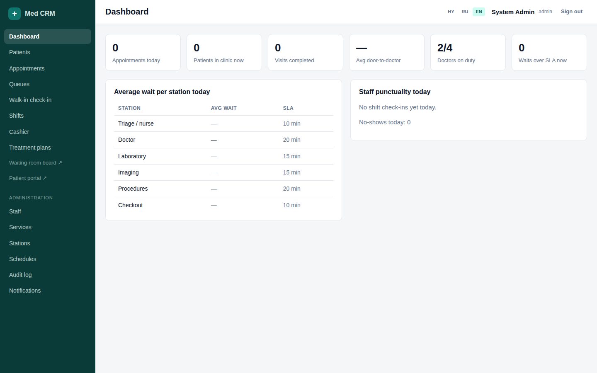Click the Doctor station name in the table
Screen dimensions: 597x373
126,140
